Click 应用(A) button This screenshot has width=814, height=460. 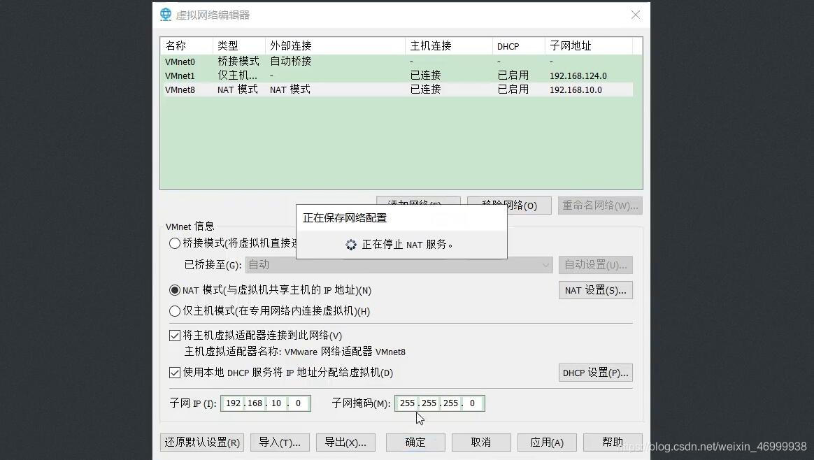[547, 443]
